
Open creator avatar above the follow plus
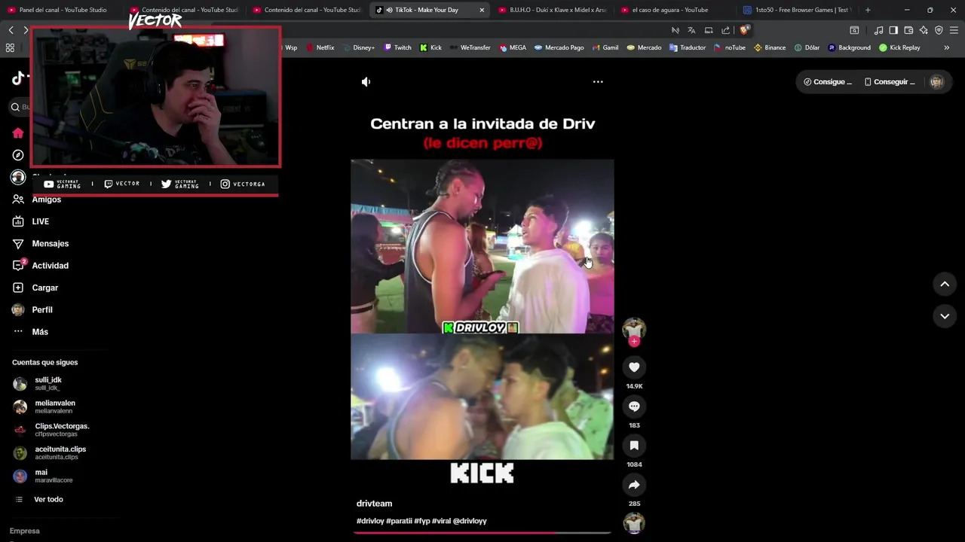[634, 327]
